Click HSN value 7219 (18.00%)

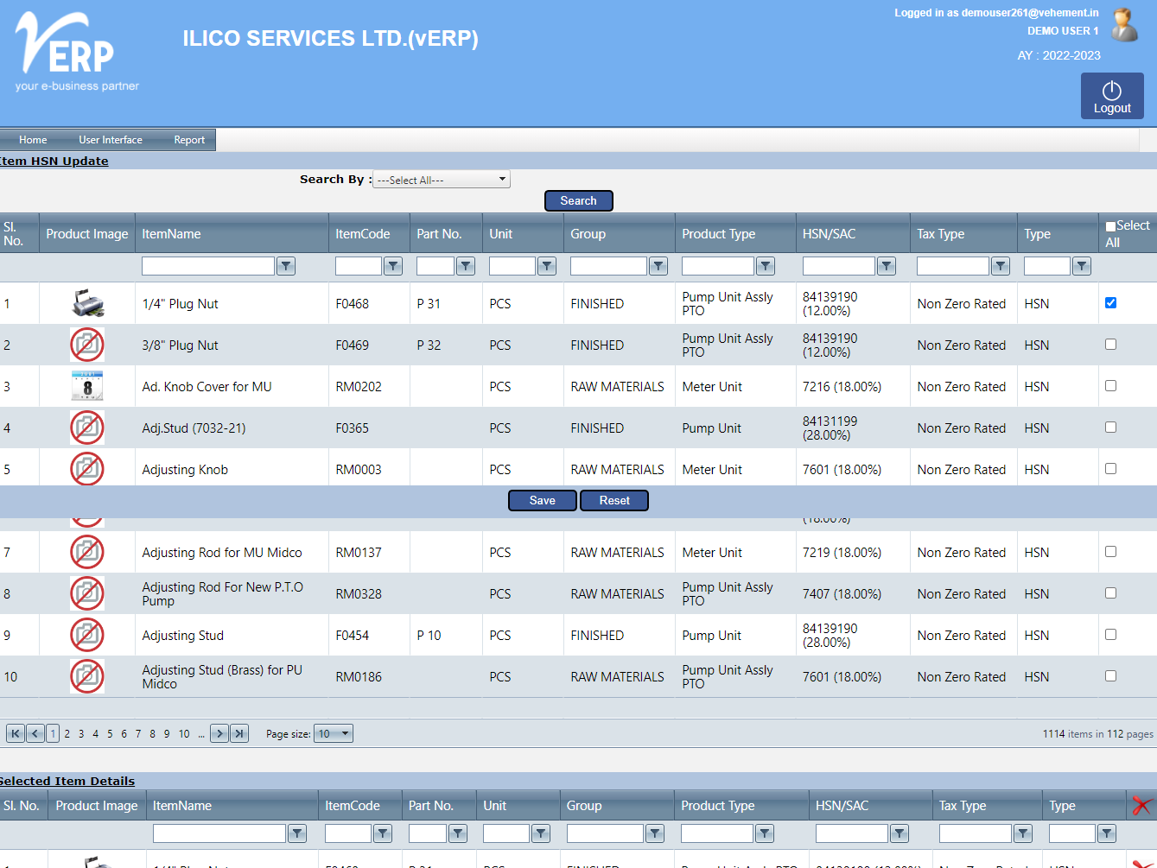[x=842, y=553]
